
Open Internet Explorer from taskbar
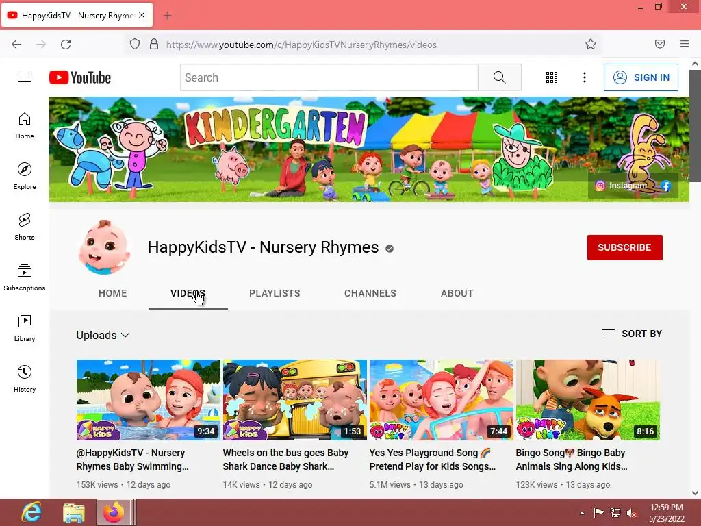[31, 512]
